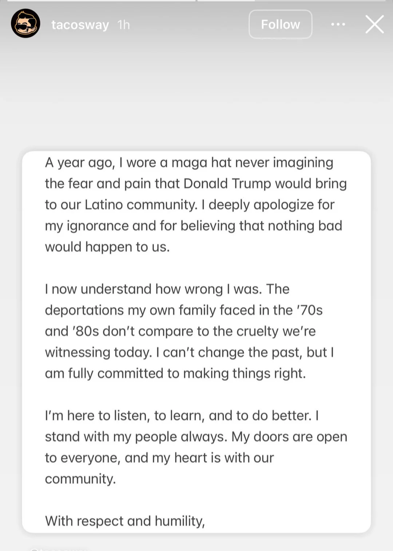Open the three-dot more options menu
Screen dimensions: 393x551
point(338,24)
